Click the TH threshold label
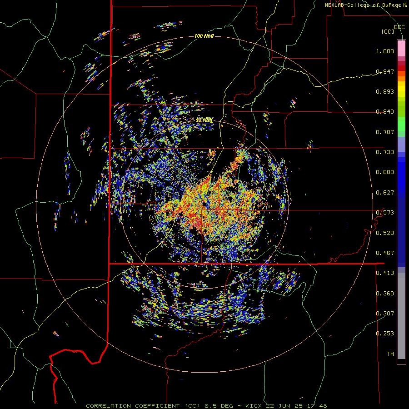Viewport: 409px width, 409px height. click(390, 354)
